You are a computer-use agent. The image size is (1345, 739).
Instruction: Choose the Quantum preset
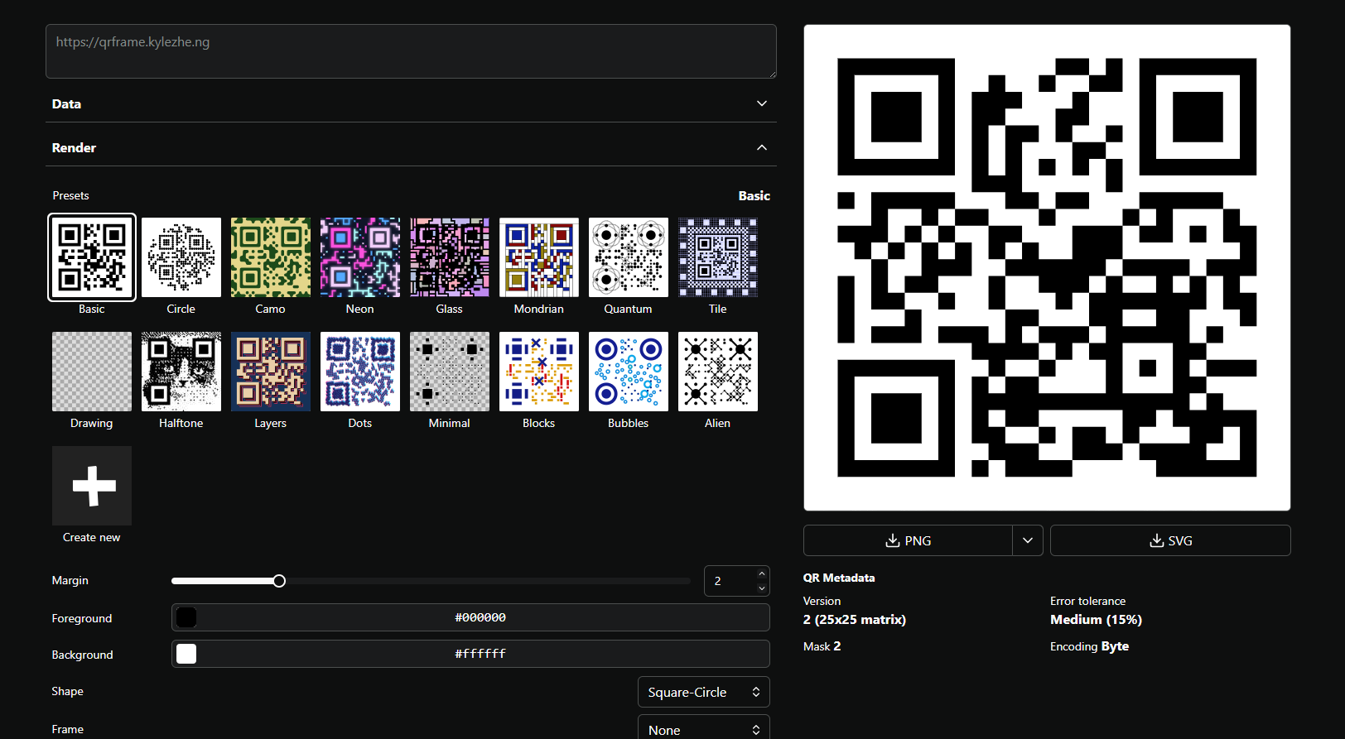coord(629,257)
